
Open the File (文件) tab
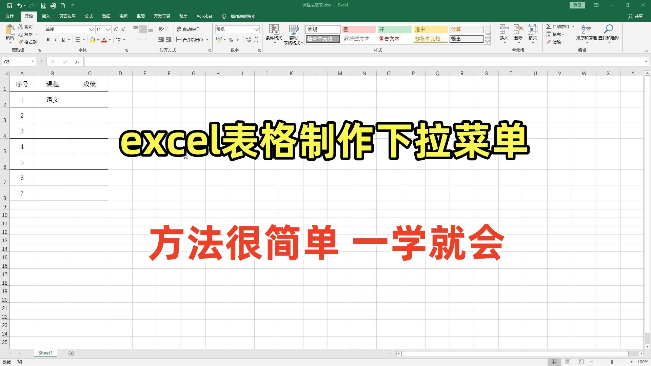click(10, 16)
